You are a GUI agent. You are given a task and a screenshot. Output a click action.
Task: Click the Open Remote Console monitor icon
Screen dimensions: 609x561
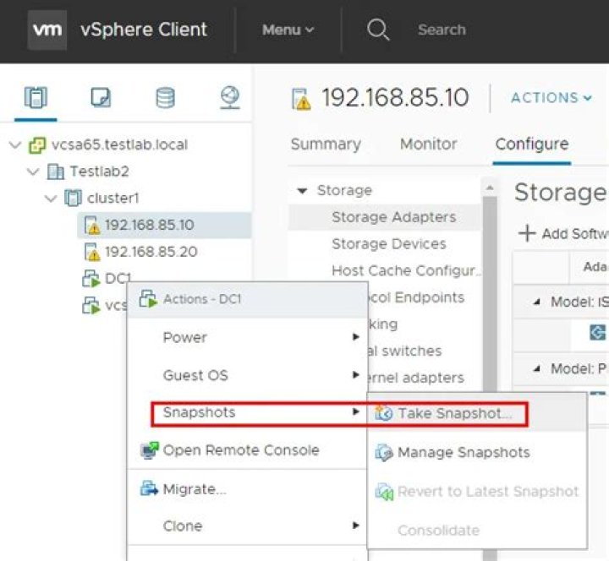click(150, 450)
